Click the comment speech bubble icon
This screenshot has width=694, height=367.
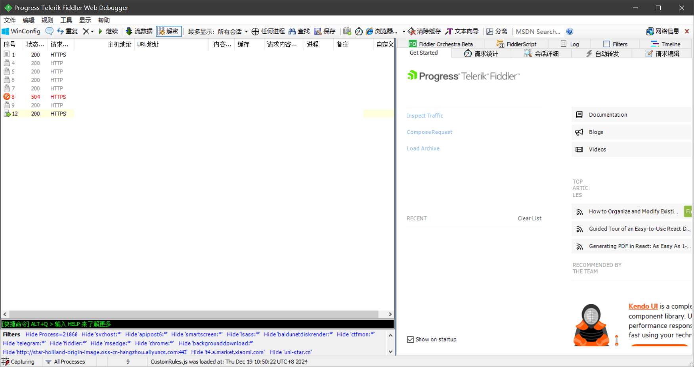(49, 31)
